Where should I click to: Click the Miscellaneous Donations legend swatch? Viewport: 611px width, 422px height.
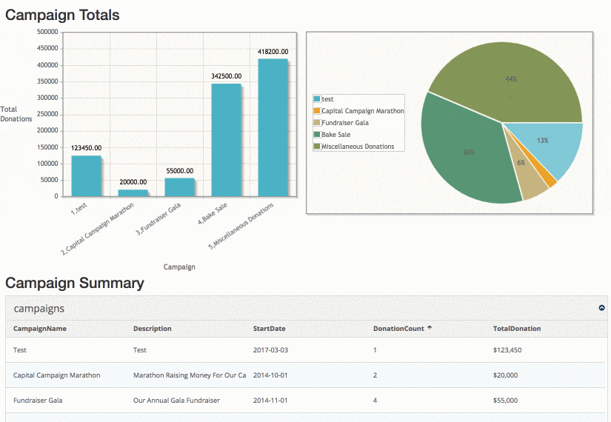[x=317, y=146]
